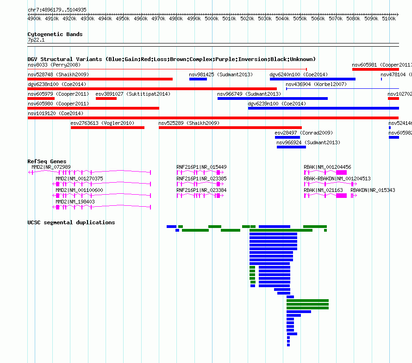The image size is (412, 363).
Task: Click the RBAKDN|NR_015343 transcript label
Action: pos(373,190)
